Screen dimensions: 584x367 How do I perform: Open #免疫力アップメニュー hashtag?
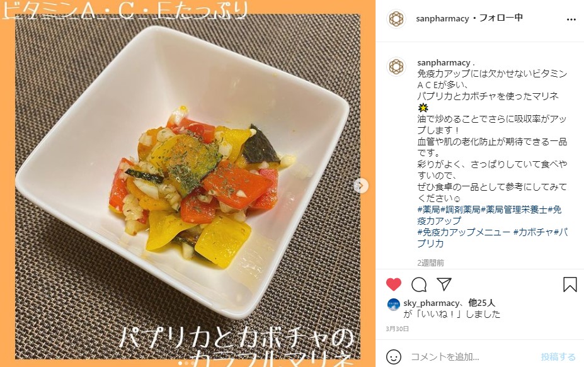[464, 232]
